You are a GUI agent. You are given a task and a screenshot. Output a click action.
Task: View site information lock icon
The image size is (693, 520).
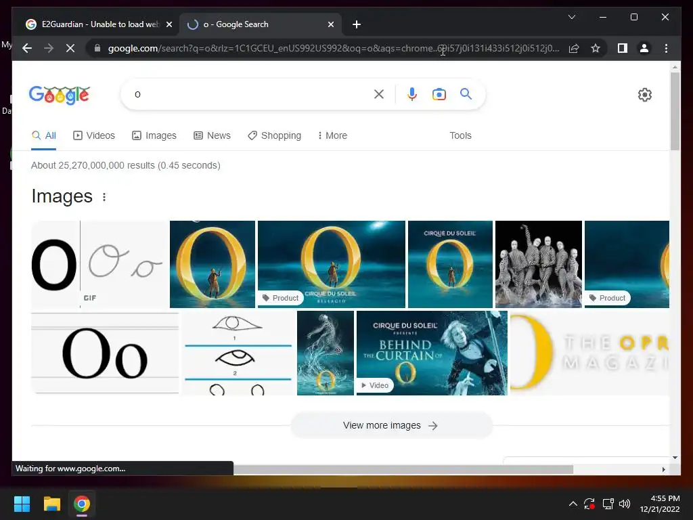click(97, 48)
